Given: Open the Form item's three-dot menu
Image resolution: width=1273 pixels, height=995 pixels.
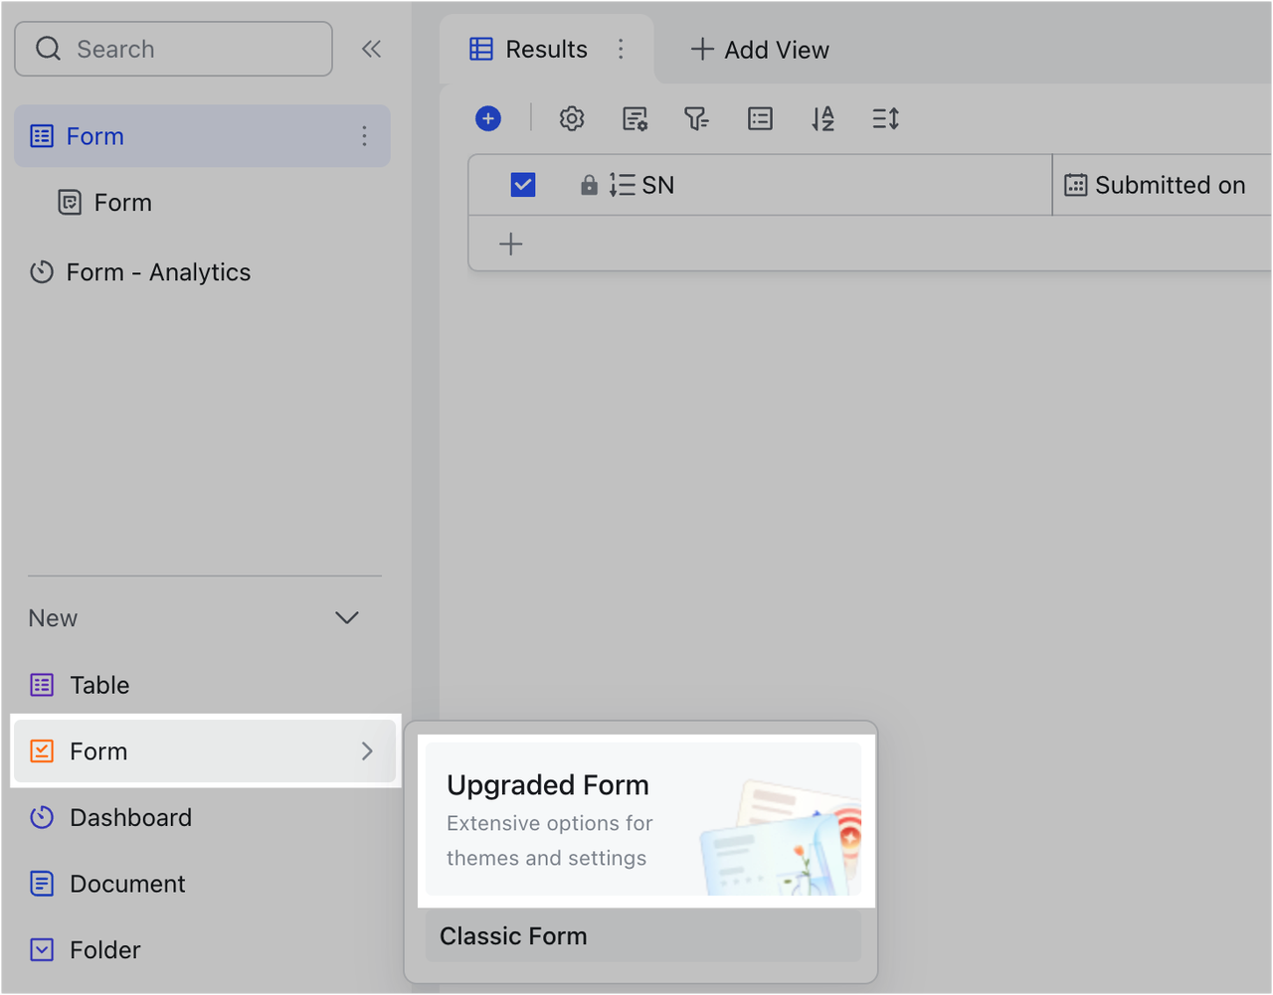Looking at the screenshot, I should pos(364,135).
